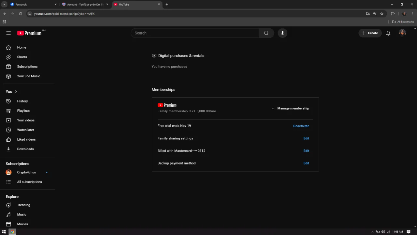Click the search magnifier button
The image size is (417, 235).
pyautogui.click(x=266, y=33)
